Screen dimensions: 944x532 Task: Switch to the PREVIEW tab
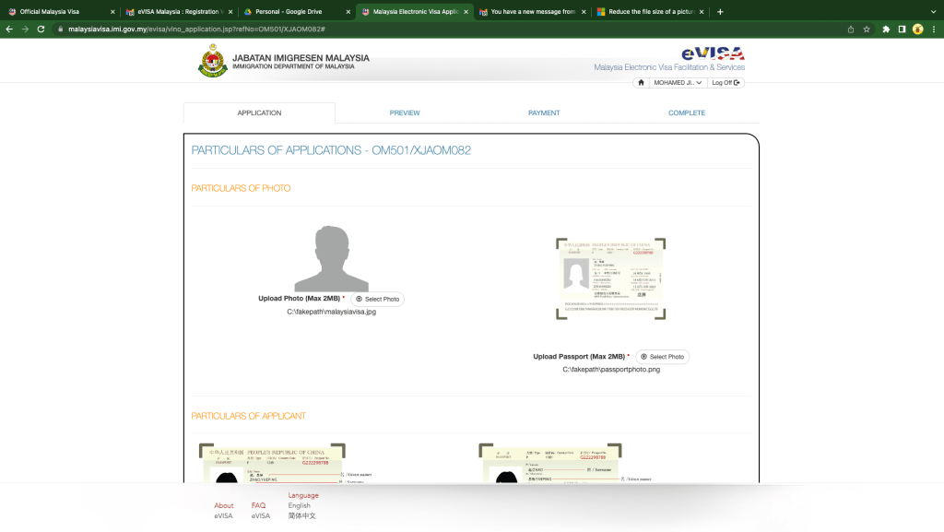coord(405,112)
